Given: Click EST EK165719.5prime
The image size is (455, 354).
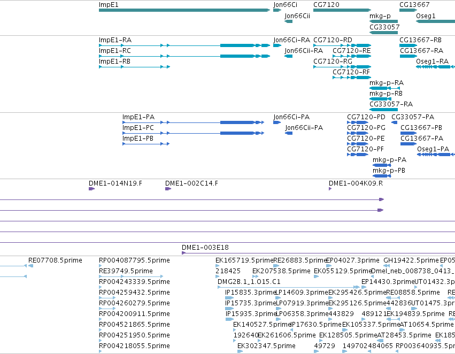Looking at the screenshot, I should coord(244,260).
